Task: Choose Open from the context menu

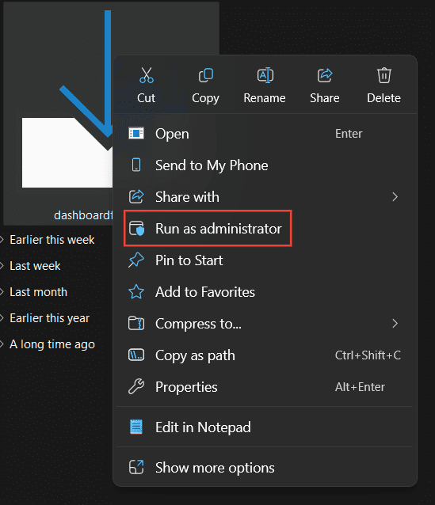Action: (265, 133)
